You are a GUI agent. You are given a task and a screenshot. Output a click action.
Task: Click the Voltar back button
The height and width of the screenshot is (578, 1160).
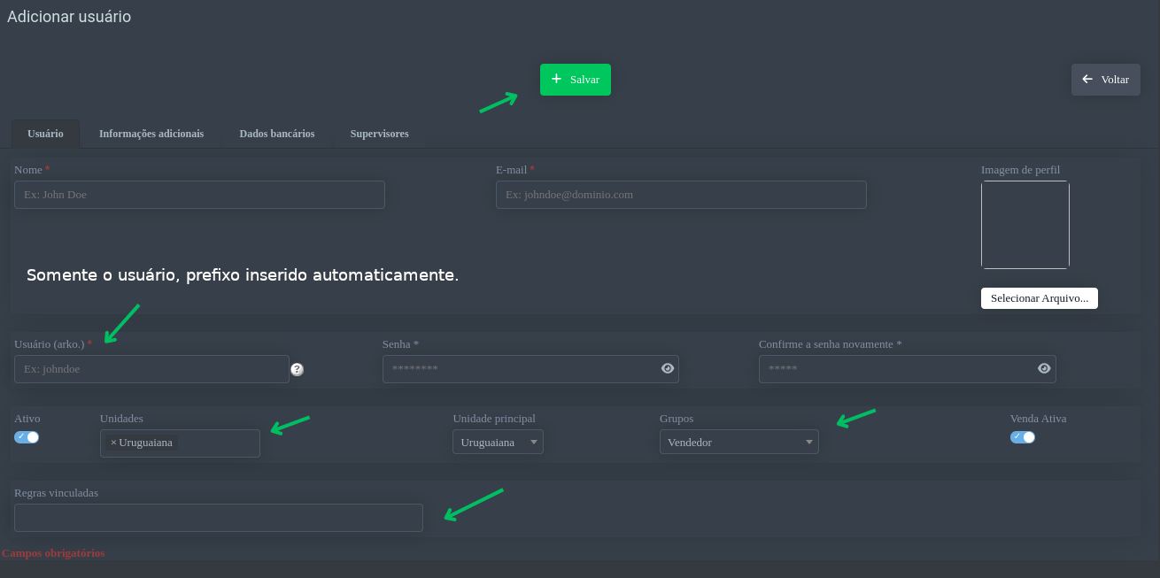(x=1105, y=80)
